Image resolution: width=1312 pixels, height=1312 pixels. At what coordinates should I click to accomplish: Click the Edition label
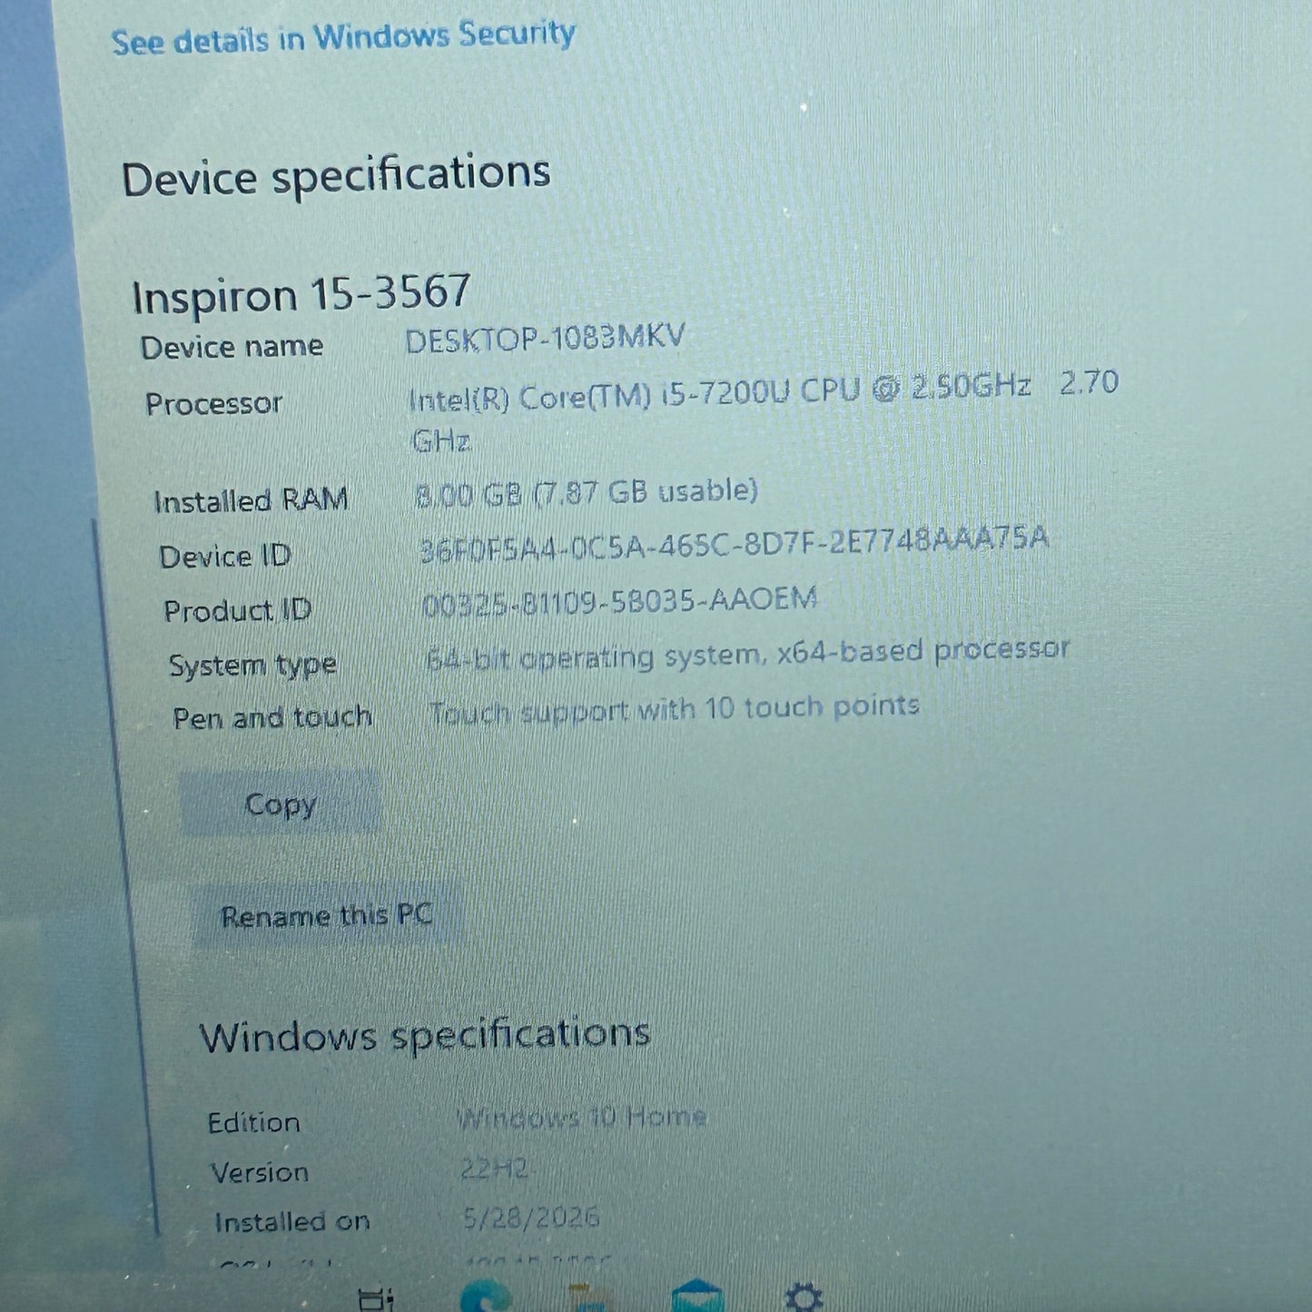(x=253, y=1122)
